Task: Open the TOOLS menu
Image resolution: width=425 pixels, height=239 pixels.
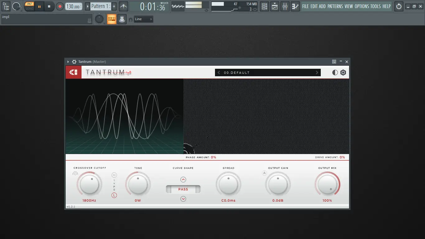Action: tap(376, 6)
